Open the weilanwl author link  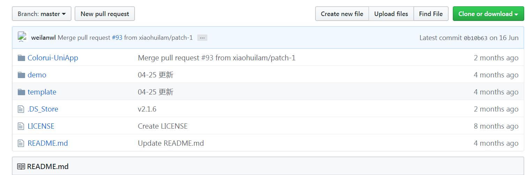click(43, 38)
